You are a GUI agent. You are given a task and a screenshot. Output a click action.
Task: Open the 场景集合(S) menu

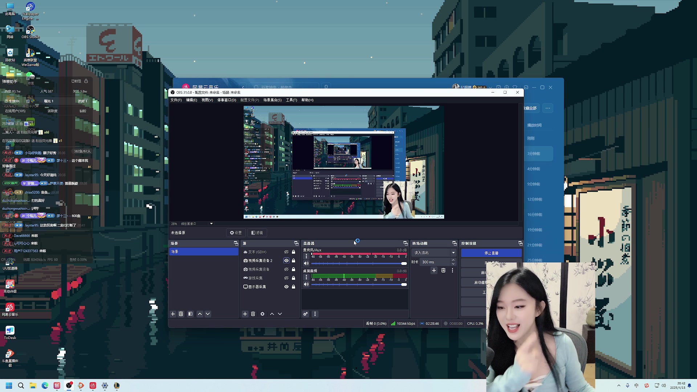(272, 100)
